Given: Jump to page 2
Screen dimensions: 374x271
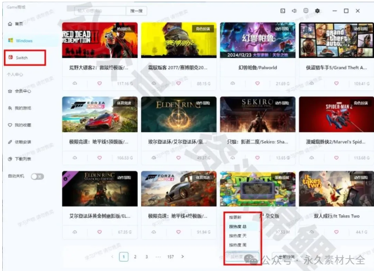Looking at the screenshot, I should click(x=135, y=257).
